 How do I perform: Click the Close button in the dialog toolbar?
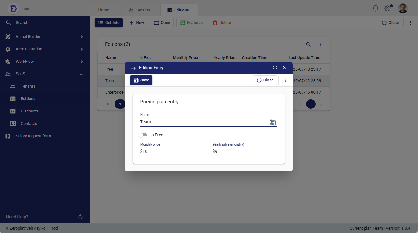tap(265, 80)
